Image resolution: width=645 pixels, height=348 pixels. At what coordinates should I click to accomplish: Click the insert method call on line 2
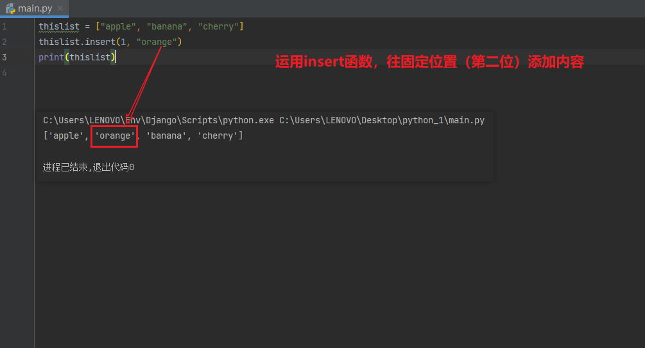pyautogui.click(x=100, y=42)
